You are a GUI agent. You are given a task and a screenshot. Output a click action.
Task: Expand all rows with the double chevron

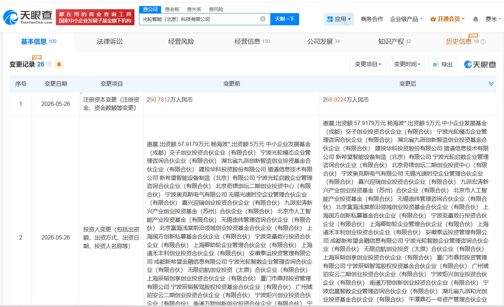pyautogui.click(x=491, y=84)
